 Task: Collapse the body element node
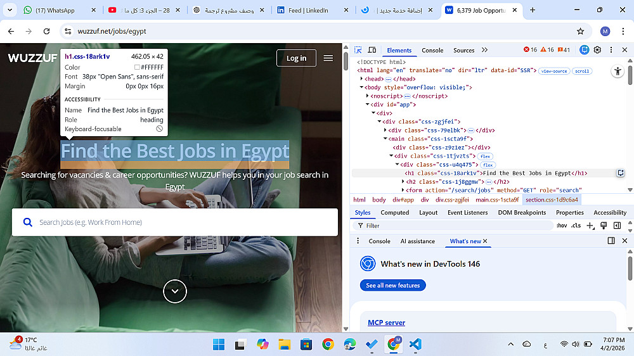pos(361,87)
